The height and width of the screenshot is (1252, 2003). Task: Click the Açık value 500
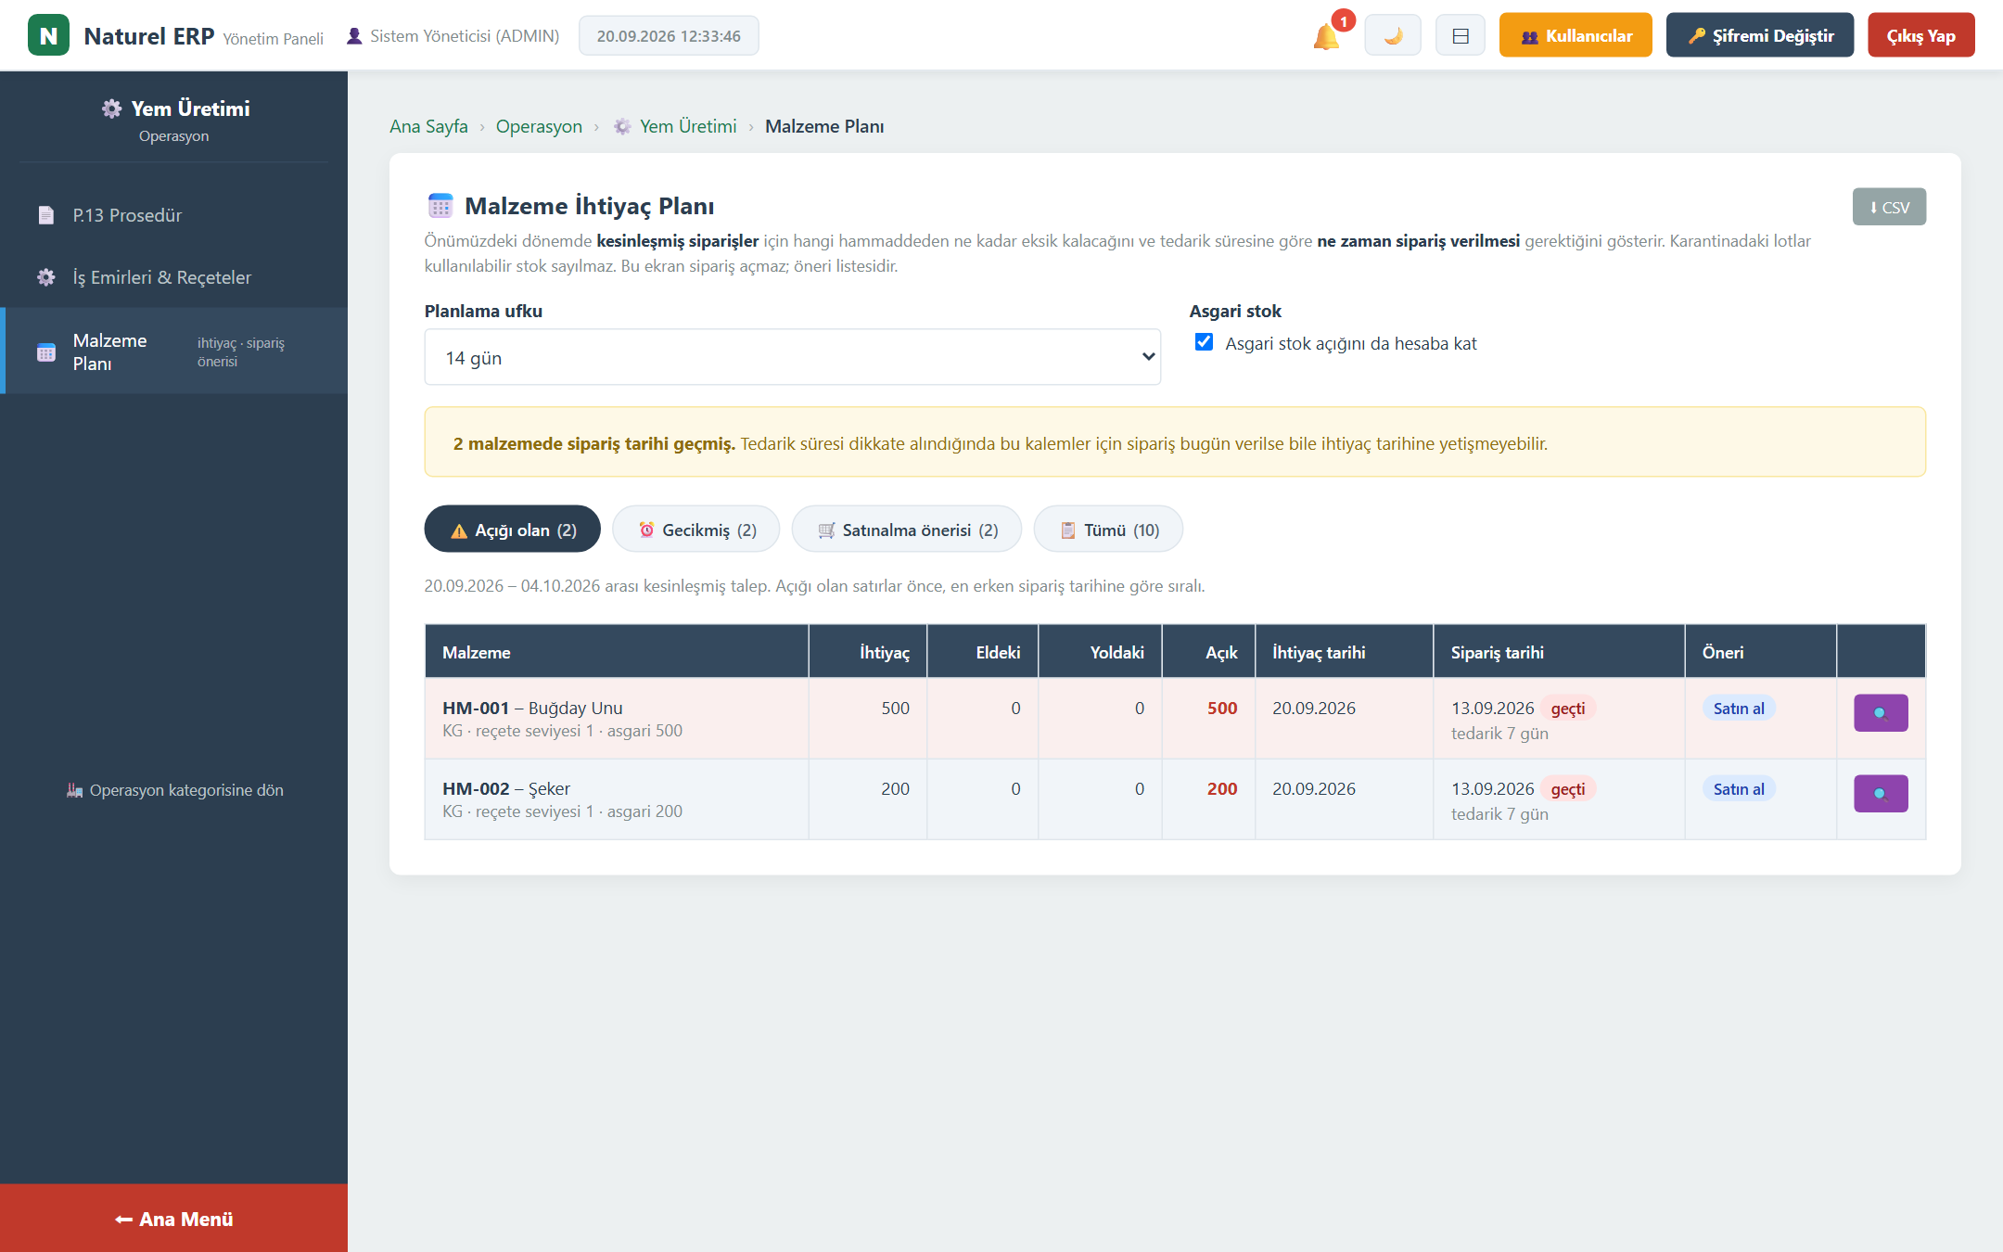(1222, 709)
